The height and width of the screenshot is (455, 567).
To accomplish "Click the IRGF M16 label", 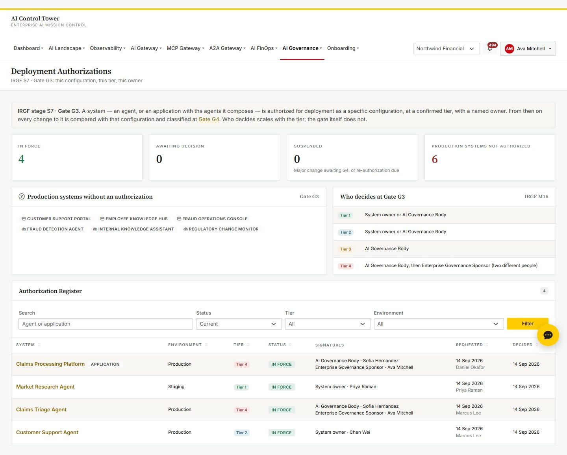I will pyautogui.click(x=536, y=197).
